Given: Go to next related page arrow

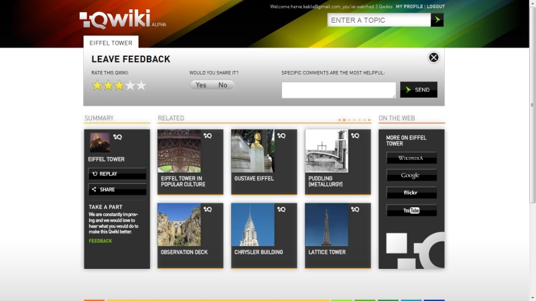Looking at the screenshot, I should pos(369,120).
